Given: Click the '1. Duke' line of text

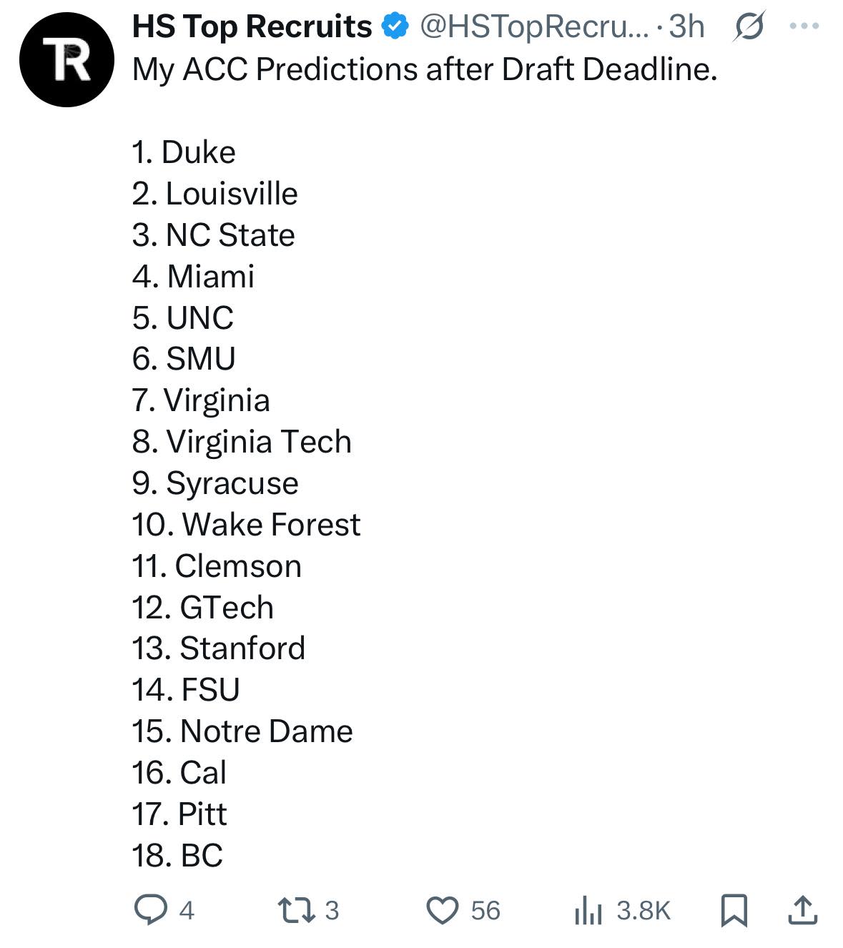Looking at the screenshot, I should tap(184, 152).
